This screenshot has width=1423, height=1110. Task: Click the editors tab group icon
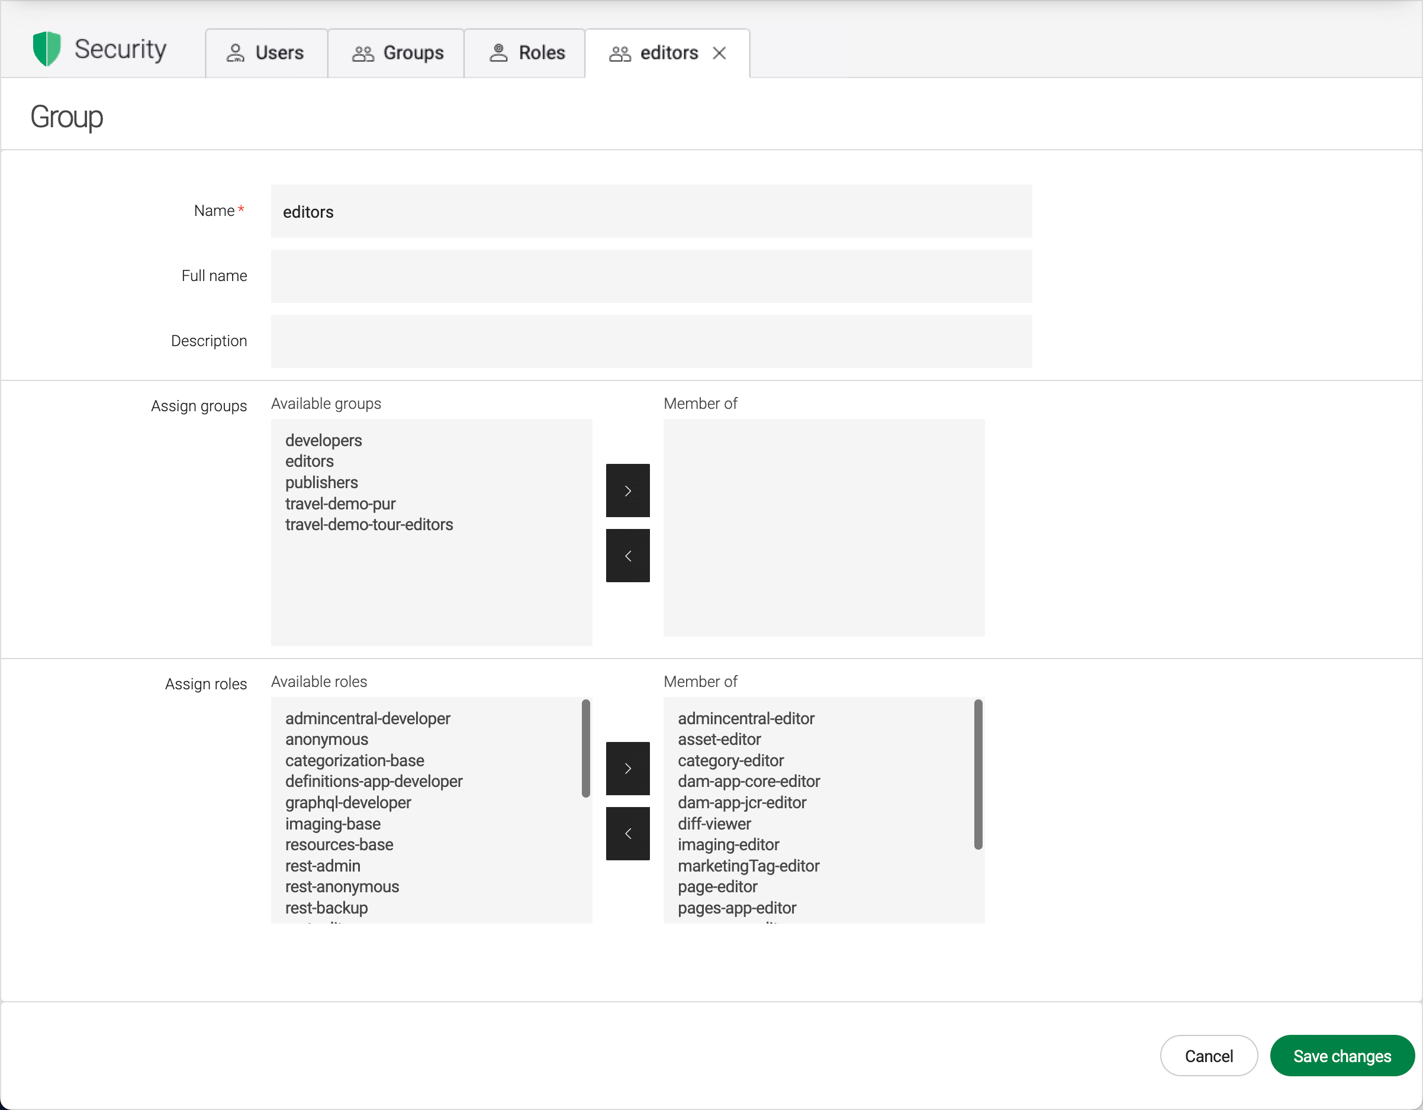(620, 53)
